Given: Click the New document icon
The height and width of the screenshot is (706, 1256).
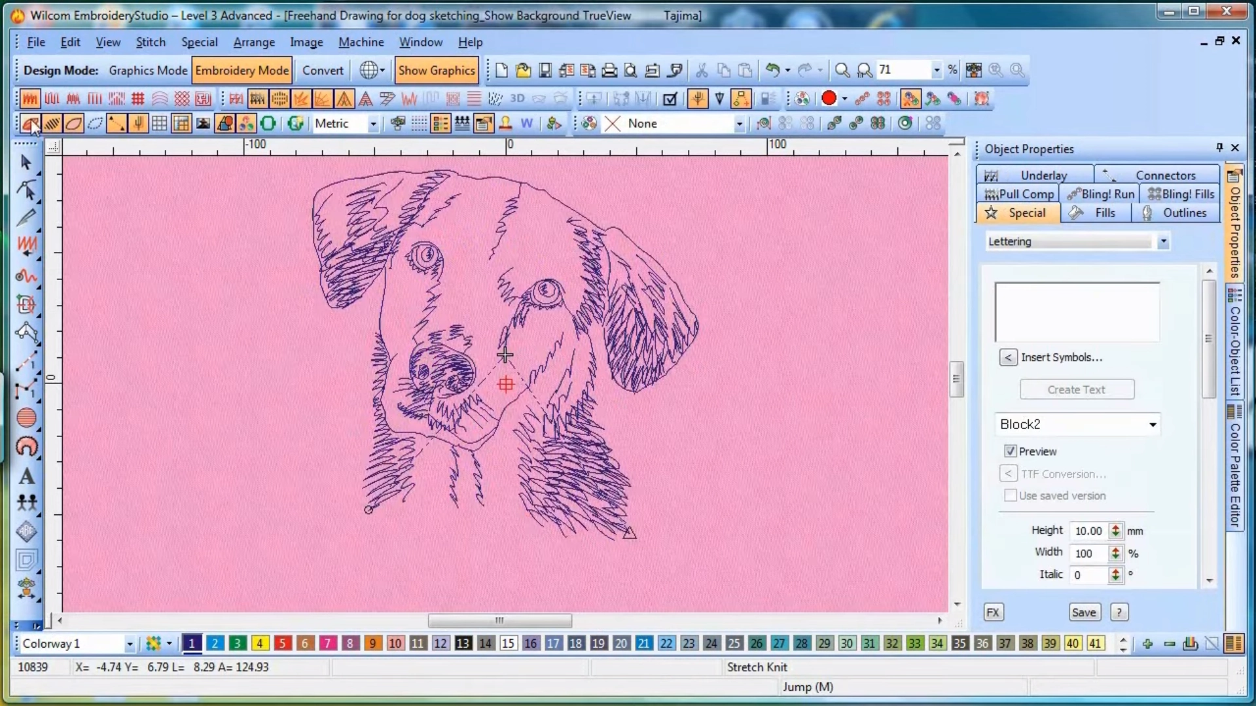Looking at the screenshot, I should pos(501,70).
